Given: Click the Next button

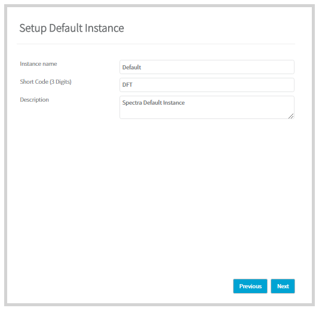Looking at the screenshot, I should tap(283, 286).
